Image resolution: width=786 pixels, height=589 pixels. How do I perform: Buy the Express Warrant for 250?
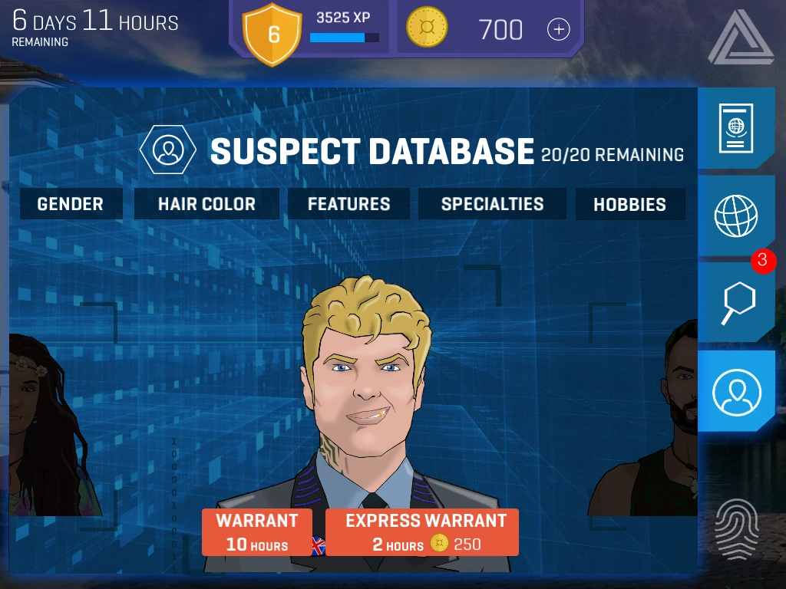click(x=422, y=532)
